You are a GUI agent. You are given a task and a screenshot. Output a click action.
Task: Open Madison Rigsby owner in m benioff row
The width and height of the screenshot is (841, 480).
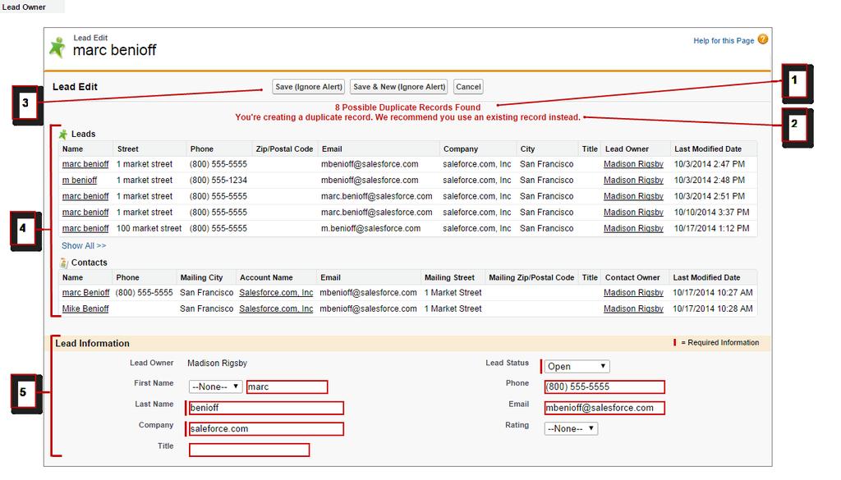pos(633,180)
